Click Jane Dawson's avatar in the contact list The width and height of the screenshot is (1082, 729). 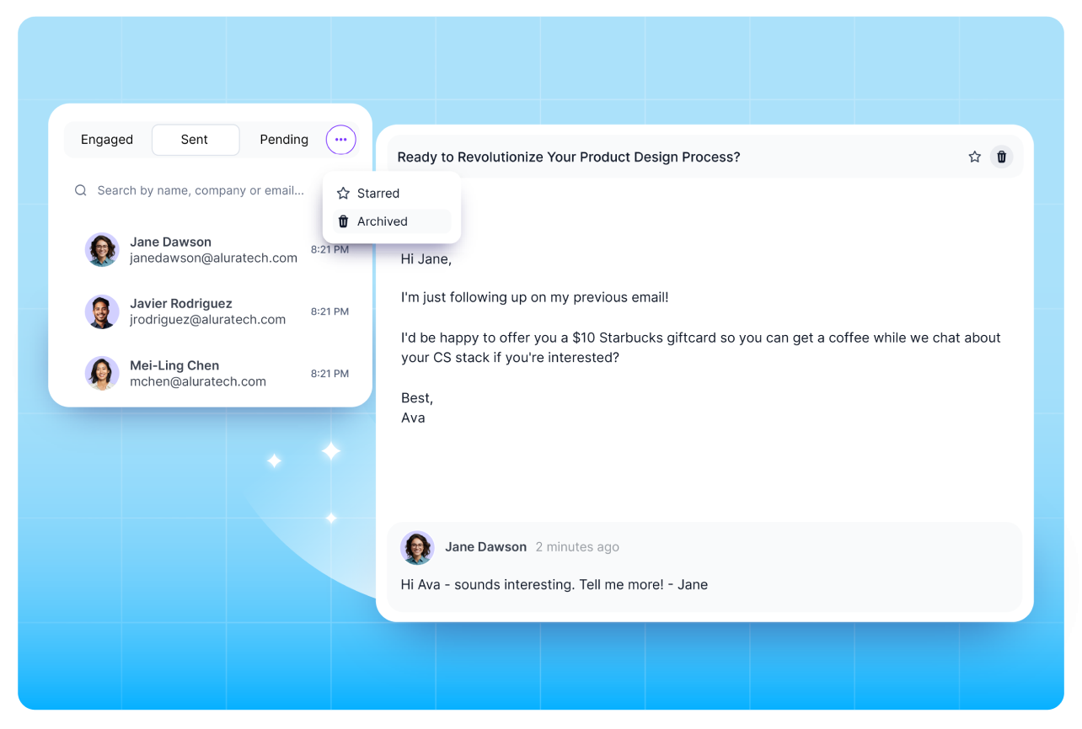point(102,250)
